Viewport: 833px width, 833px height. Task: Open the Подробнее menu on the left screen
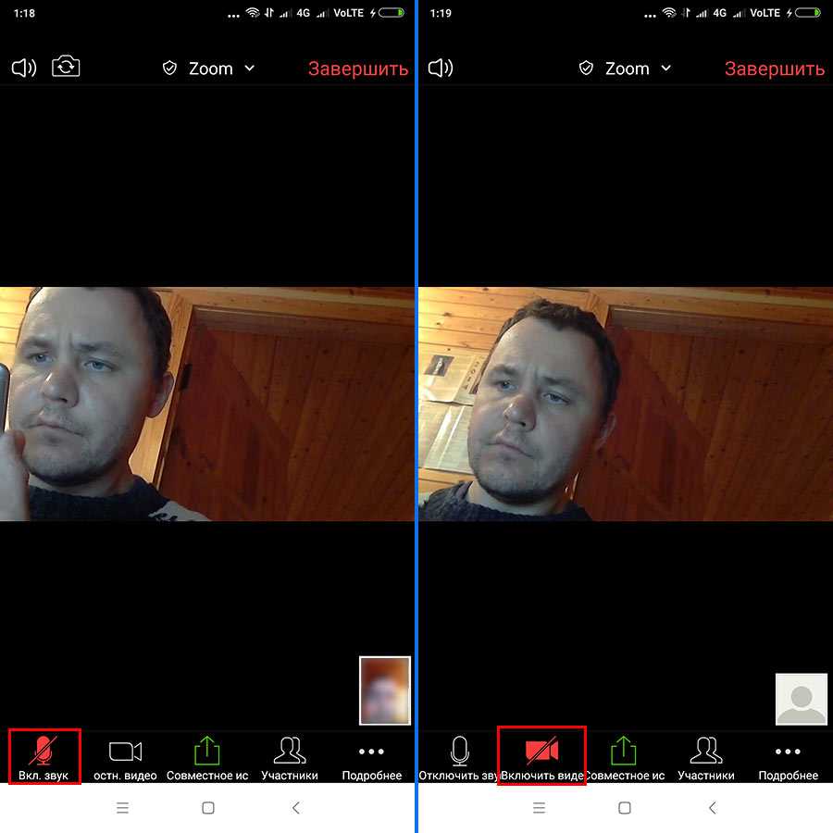click(x=371, y=757)
